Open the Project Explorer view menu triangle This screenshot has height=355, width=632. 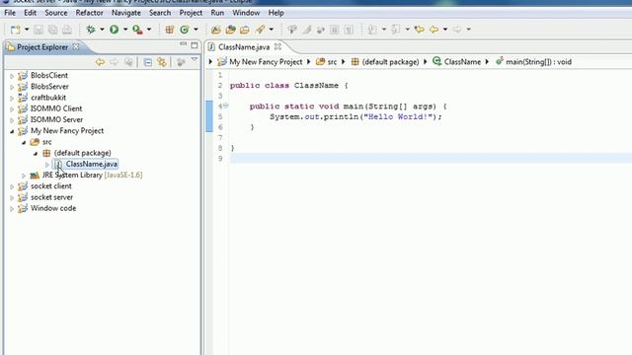coord(195,60)
